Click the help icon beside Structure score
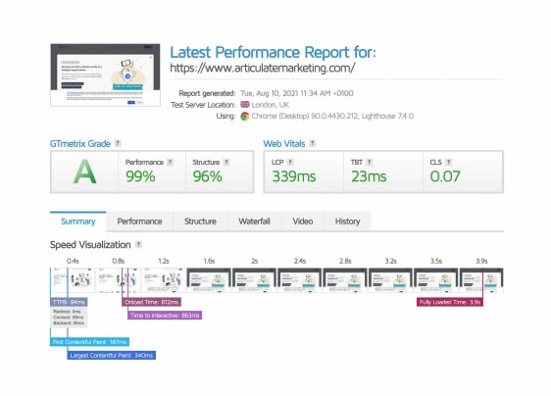 pos(226,162)
